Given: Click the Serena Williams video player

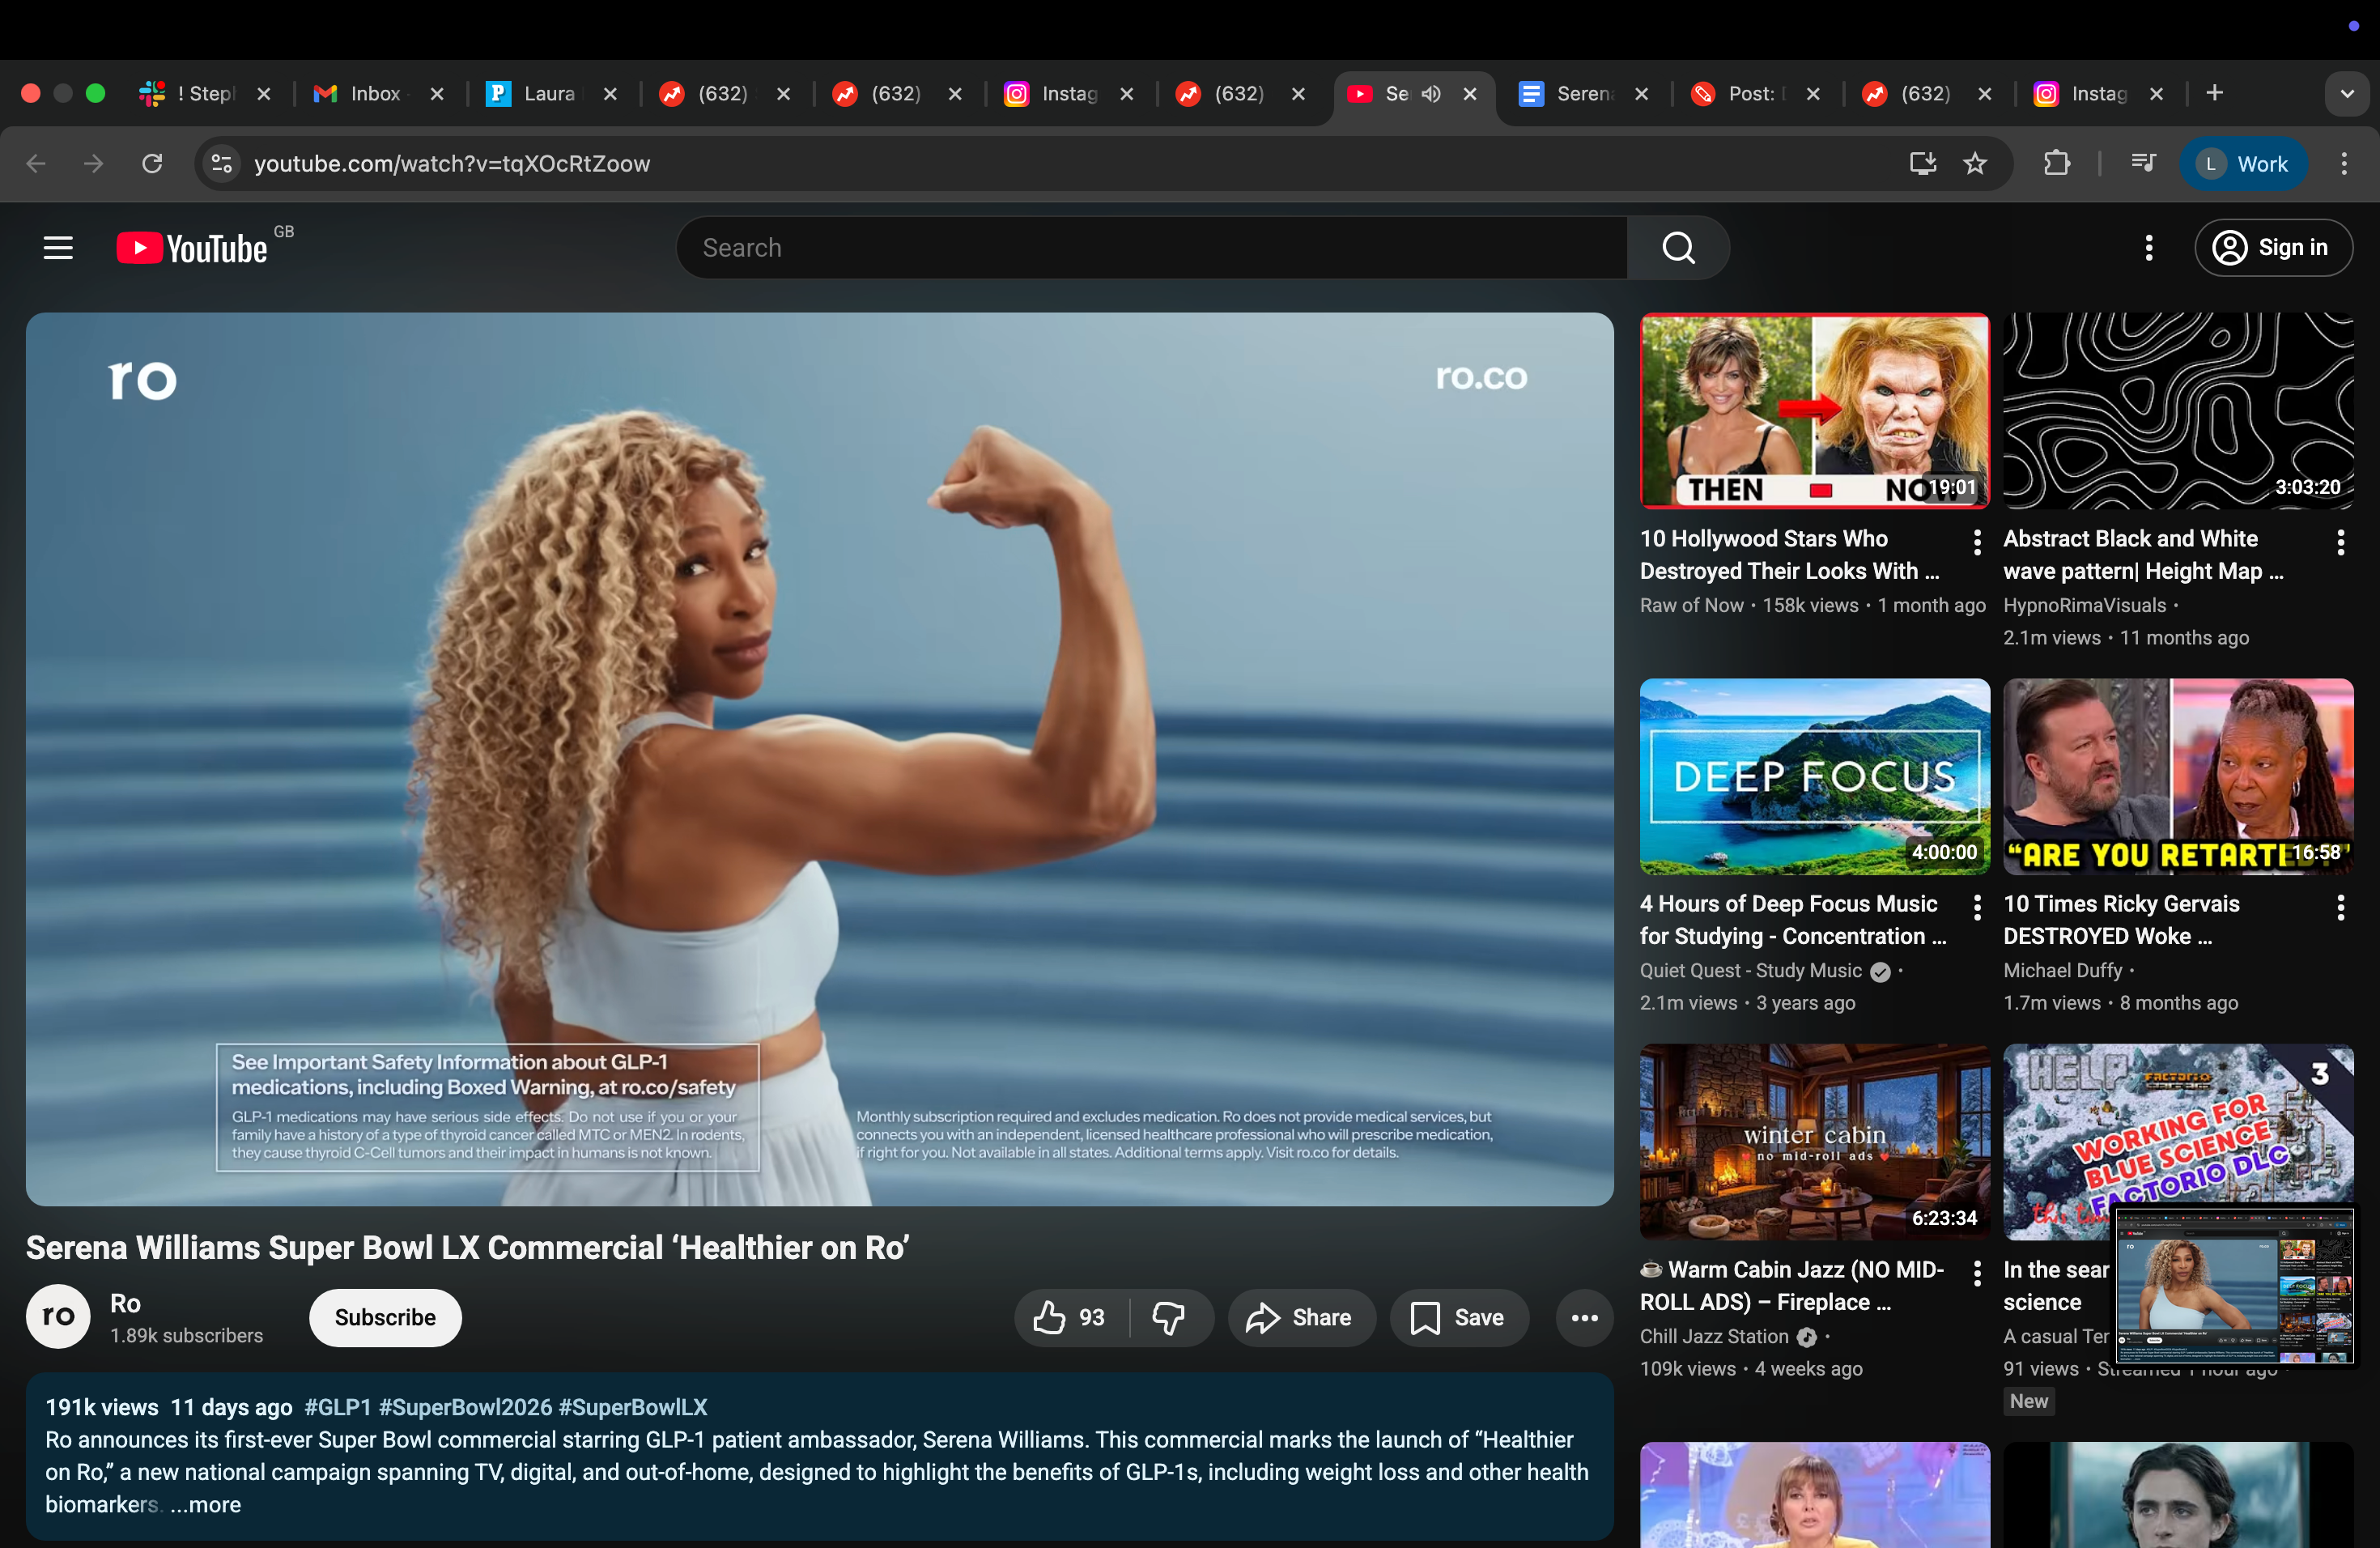Looking at the screenshot, I should [820, 759].
